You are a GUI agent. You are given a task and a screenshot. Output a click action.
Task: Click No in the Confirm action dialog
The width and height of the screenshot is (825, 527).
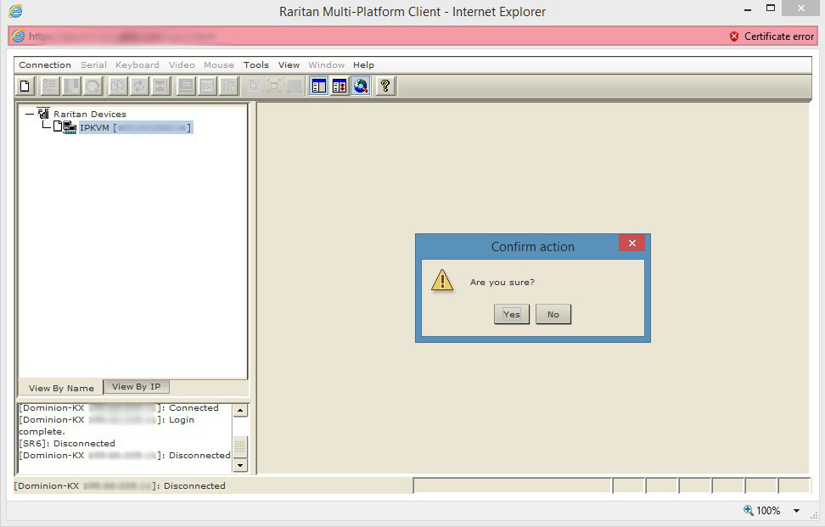point(553,314)
